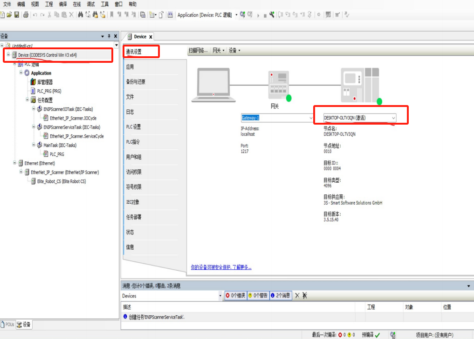Click the green status dot under gateway

[289, 98]
